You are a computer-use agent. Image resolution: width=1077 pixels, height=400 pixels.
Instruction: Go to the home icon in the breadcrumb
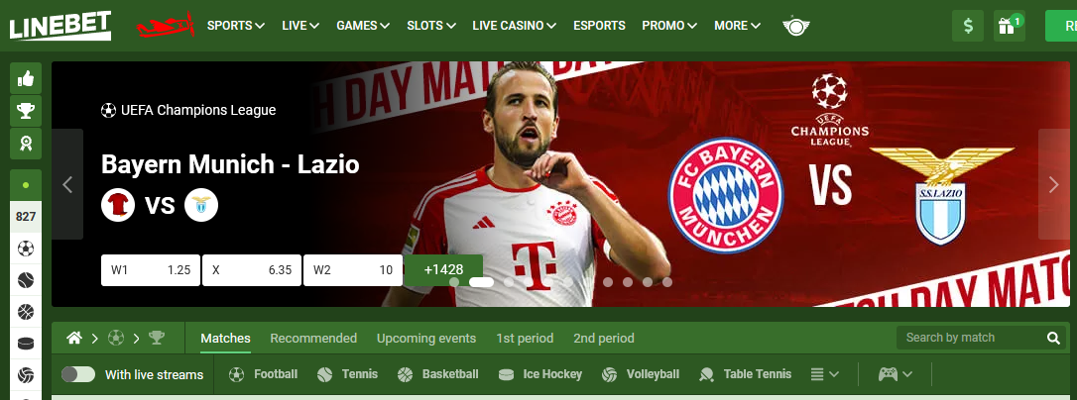(74, 338)
